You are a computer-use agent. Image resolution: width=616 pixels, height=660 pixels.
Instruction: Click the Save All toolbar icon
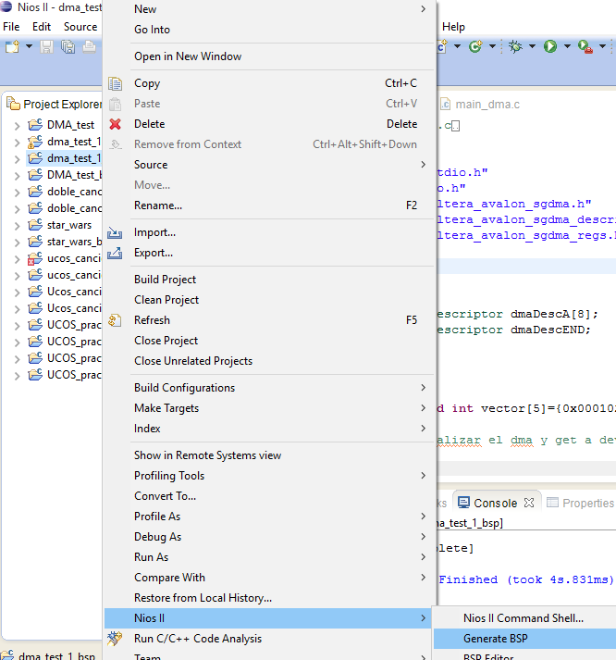point(68,46)
